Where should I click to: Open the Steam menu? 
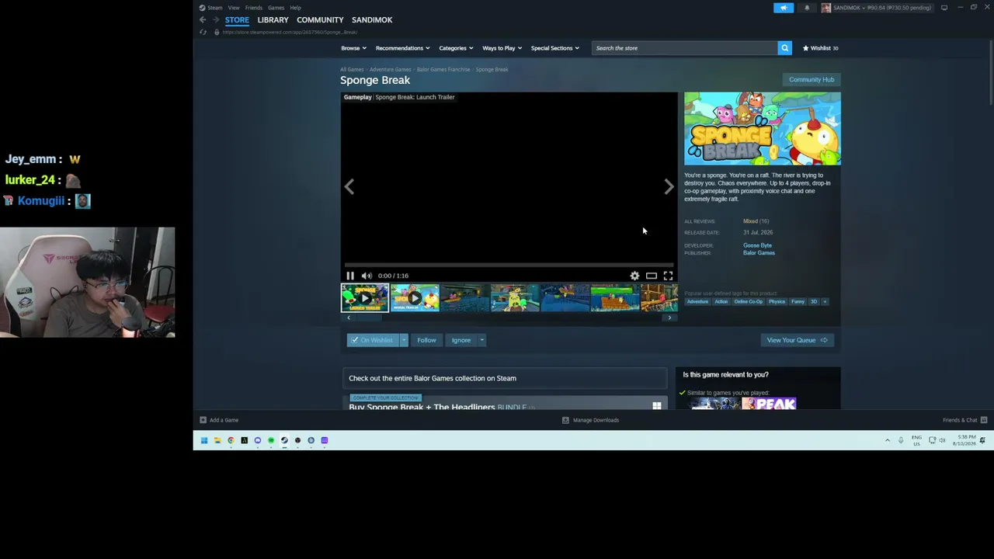[215, 8]
